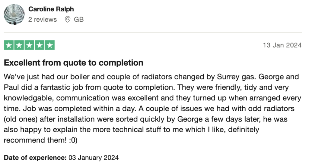This screenshot has width=309, height=166.
Task: Open the Caroline Ralph reviewer name
Action: (51, 9)
